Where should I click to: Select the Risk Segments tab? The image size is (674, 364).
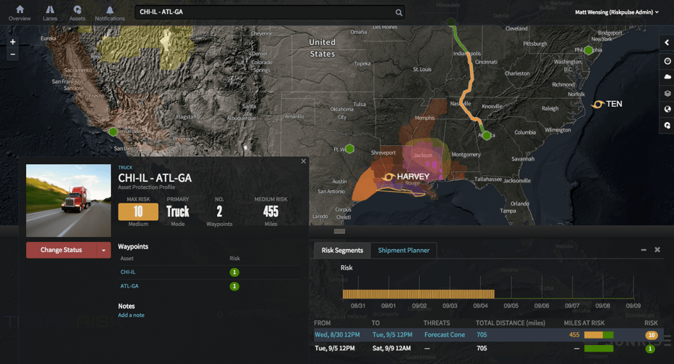point(342,250)
